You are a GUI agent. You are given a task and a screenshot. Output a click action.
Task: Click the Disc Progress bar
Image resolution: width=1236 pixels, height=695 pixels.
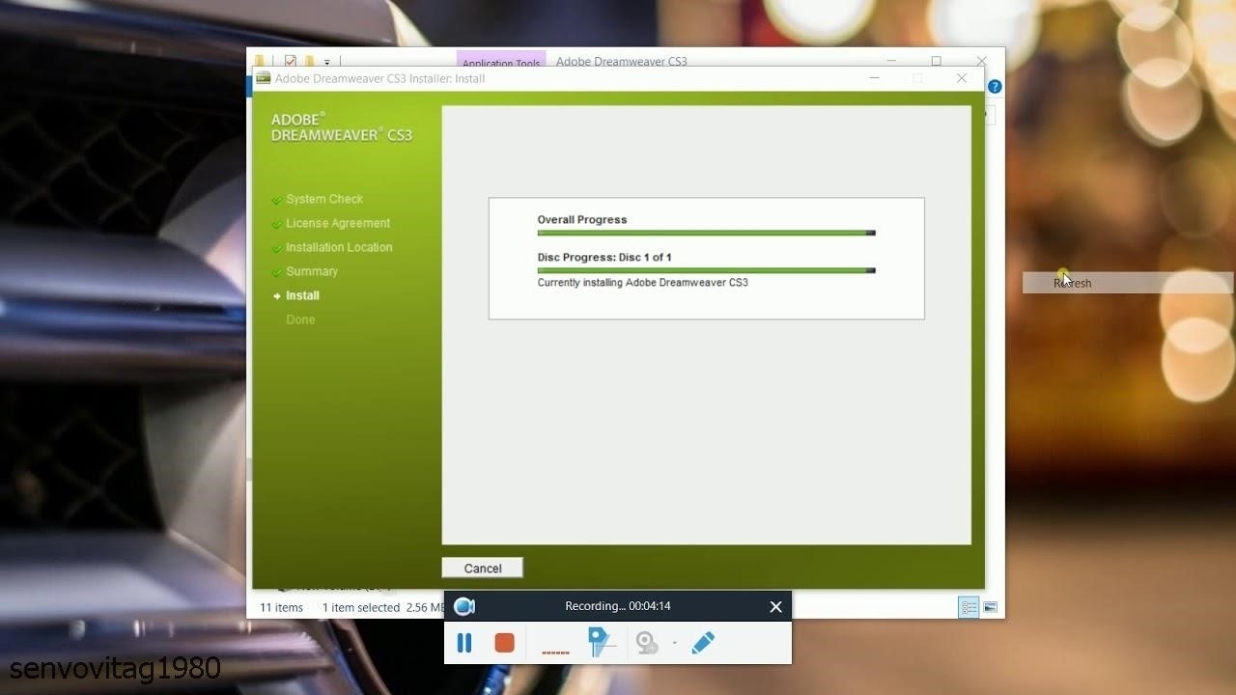coord(706,270)
